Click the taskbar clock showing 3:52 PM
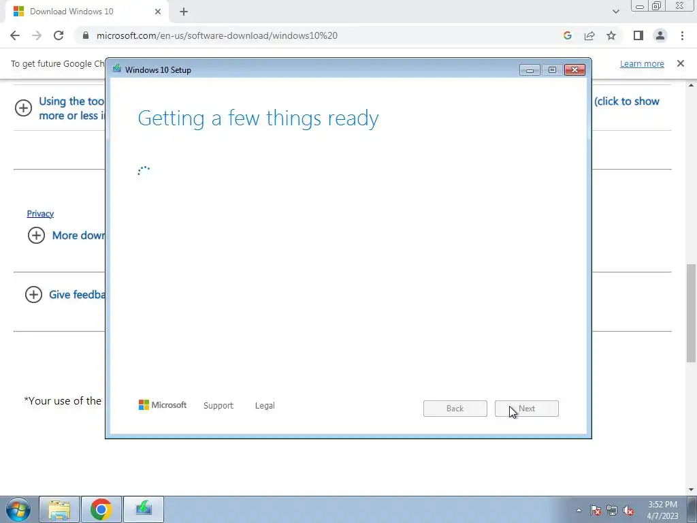Image resolution: width=697 pixels, height=523 pixels. 662,510
